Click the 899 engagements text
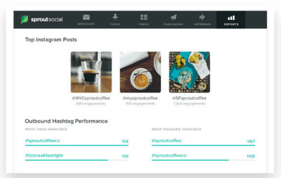 tap(91, 104)
